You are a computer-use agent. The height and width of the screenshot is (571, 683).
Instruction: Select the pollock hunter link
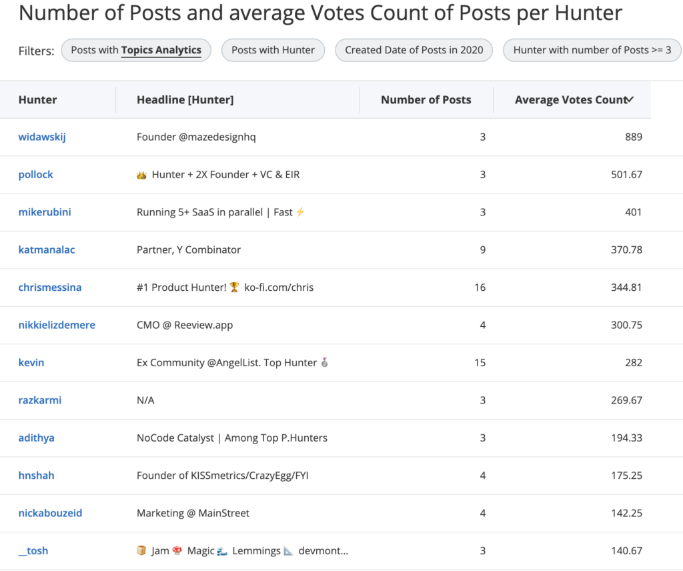[35, 174]
